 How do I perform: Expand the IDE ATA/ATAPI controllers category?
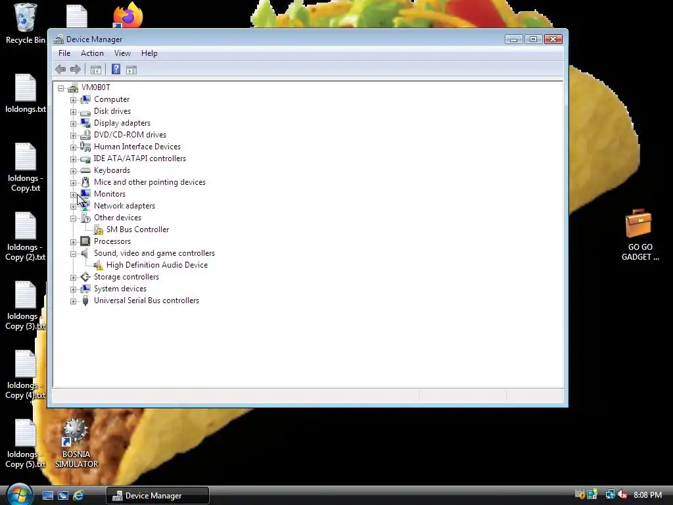[x=74, y=159]
